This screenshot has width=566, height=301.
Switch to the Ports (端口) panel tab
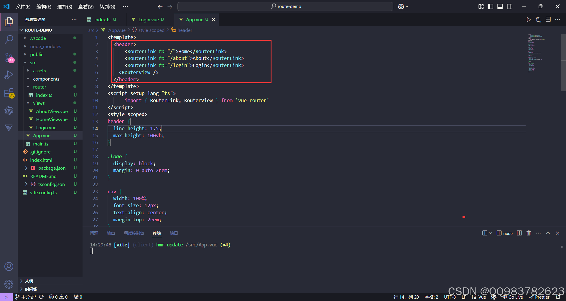(x=174, y=233)
